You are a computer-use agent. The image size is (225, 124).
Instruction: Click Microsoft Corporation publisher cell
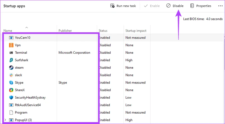[x=74, y=53]
